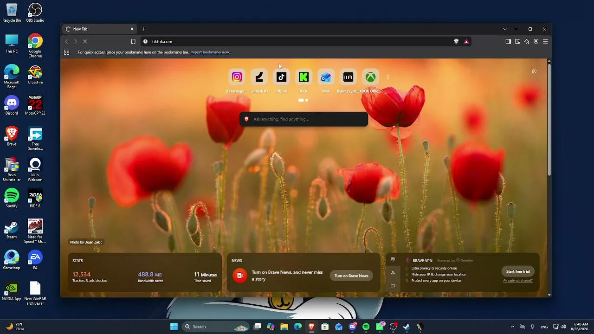Select the Recycle Bin desktop icon
The height and width of the screenshot is (334, 594).
12,13
